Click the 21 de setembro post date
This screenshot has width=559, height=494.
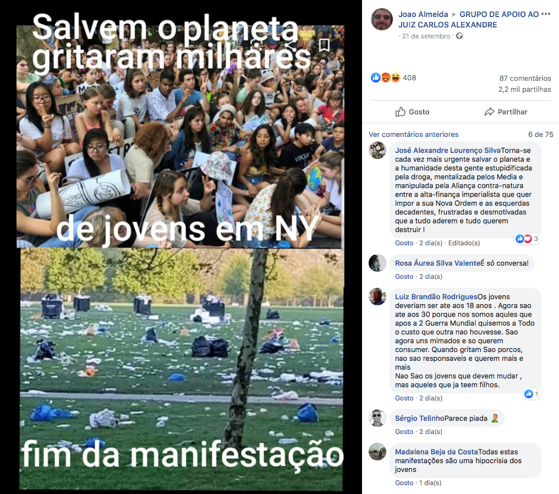pyautogui.click(x=426, y=36)
